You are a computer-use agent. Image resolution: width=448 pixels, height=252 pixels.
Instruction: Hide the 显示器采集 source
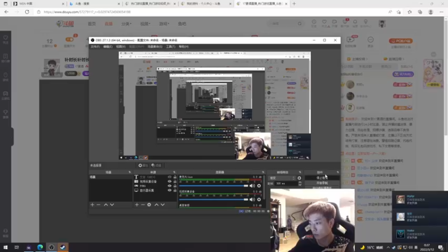point(170,190)
